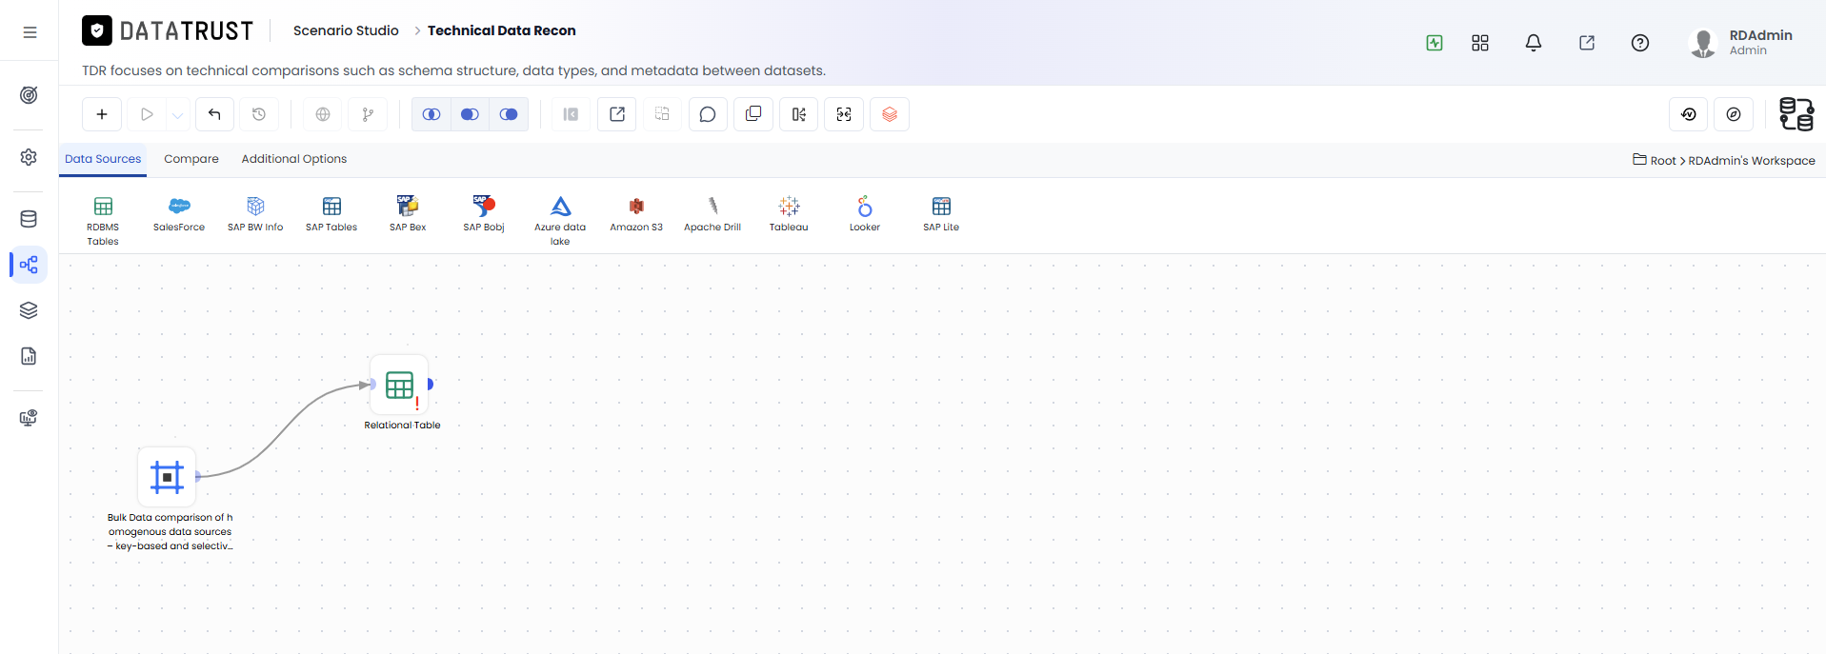Switch to the Additional Options tab
The height and width of the screenshot is (654, 1826).
[294, 159]
